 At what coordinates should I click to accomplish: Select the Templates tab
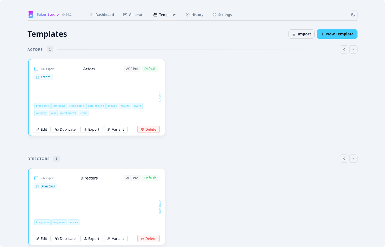point(165,15)
